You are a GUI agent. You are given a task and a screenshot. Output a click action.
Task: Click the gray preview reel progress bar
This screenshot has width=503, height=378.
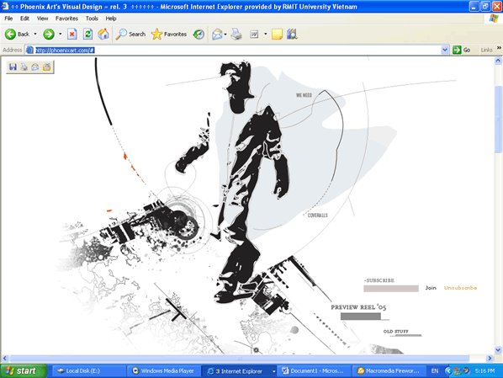click(361, 317)
